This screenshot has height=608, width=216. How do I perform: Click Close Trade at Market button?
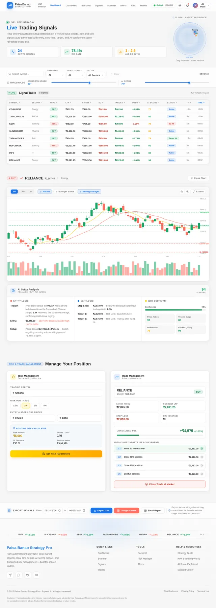[x=160, y=484]
